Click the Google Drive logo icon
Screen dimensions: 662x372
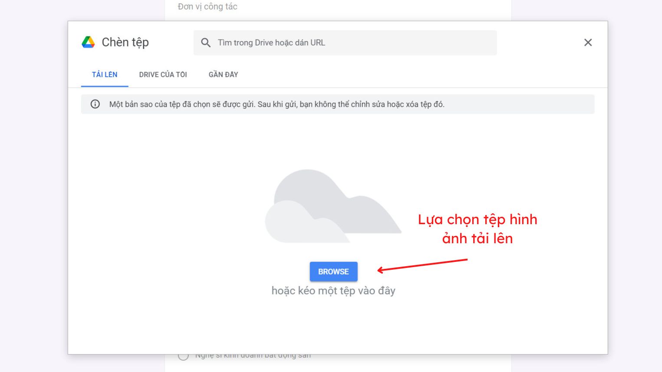[89, 42]
